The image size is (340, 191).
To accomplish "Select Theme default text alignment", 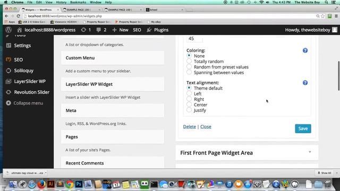I will point(189,88).
